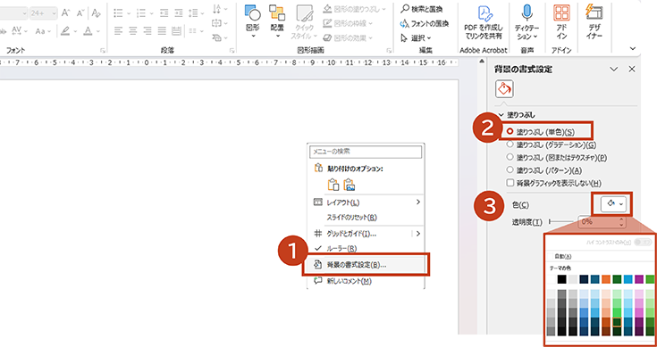Click the bulleted list icon
657x347 pixels.
click(118, 13)
